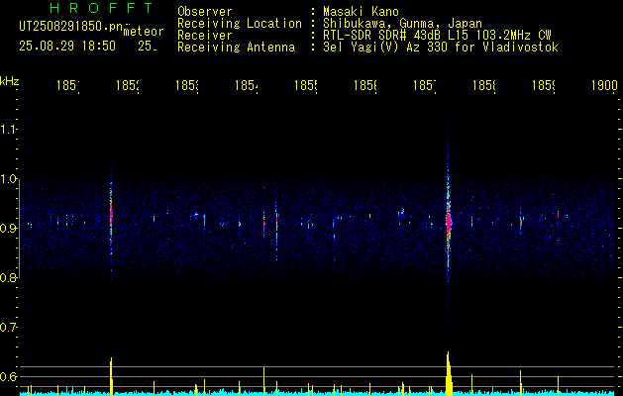Screen dimensions: 623x396
Task: Click the 1857 time axis label
Action: pyautogui.click(x=425, y=85)
